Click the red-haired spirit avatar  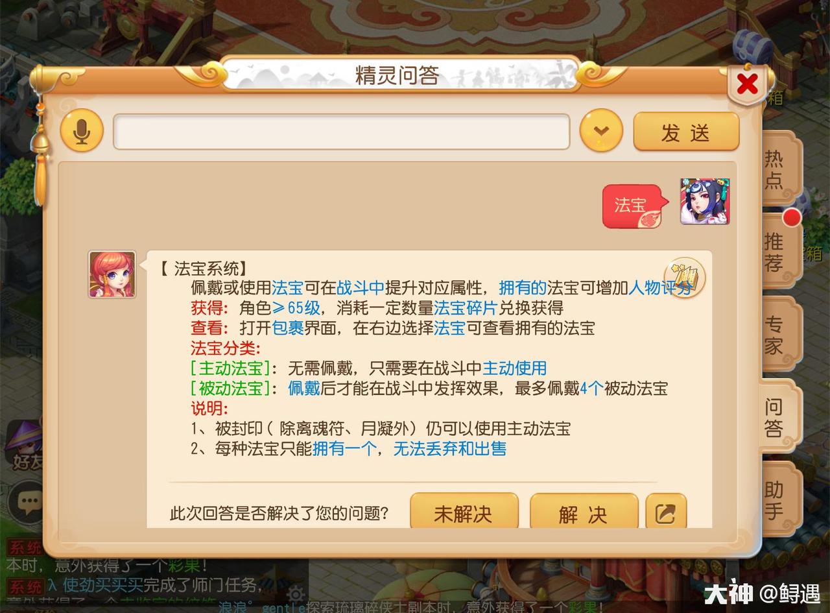(112, 274)
